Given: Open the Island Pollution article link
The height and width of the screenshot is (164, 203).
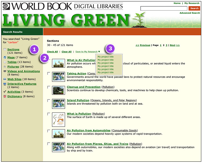Looking at the screenshot, I should point(78,100).
